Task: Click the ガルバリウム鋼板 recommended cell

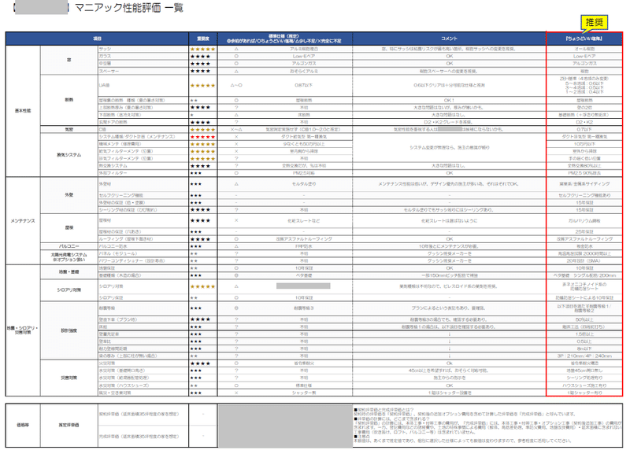Action: tap(584, 221)
